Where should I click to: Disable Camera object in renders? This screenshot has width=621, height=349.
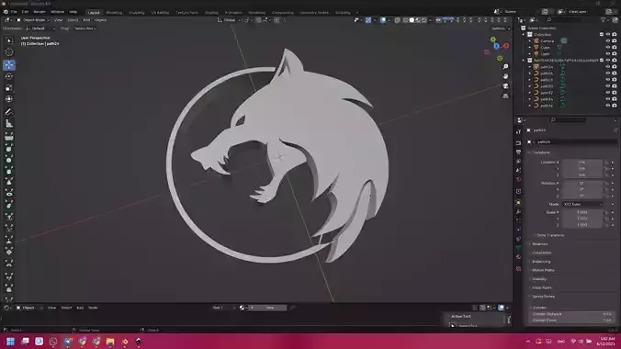[615, 40]
